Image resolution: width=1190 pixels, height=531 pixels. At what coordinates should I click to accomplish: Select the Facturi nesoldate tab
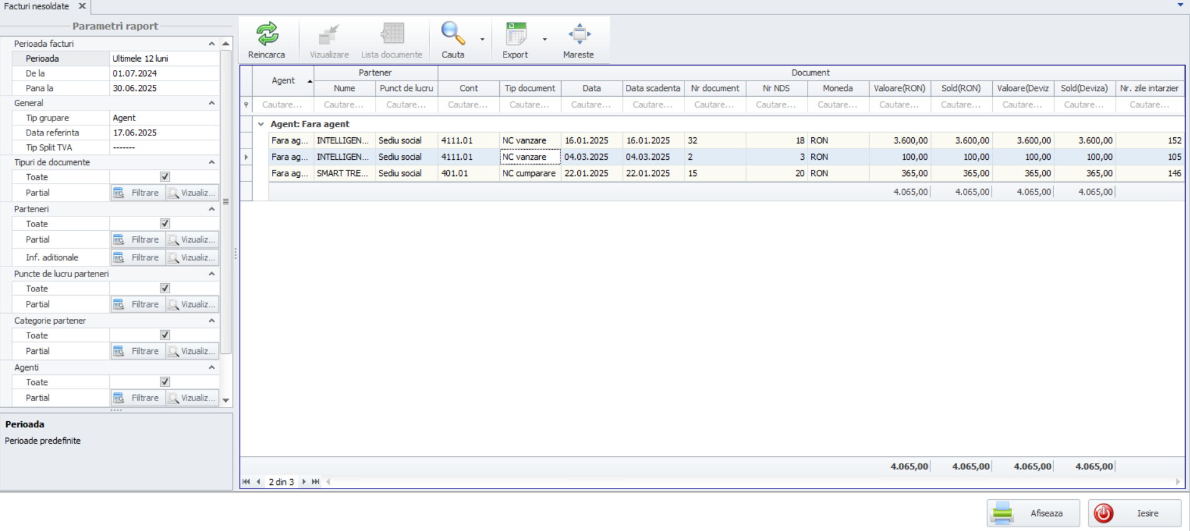[37, 6]
